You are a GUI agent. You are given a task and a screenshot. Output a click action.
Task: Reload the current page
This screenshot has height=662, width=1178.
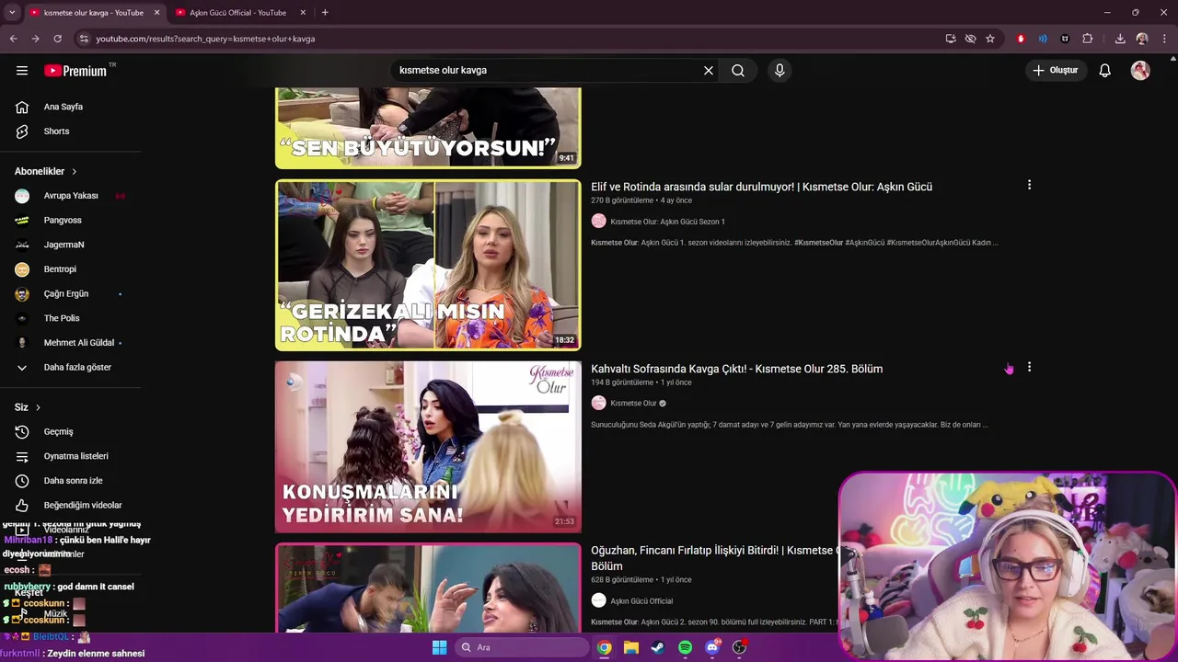point(57,39)
